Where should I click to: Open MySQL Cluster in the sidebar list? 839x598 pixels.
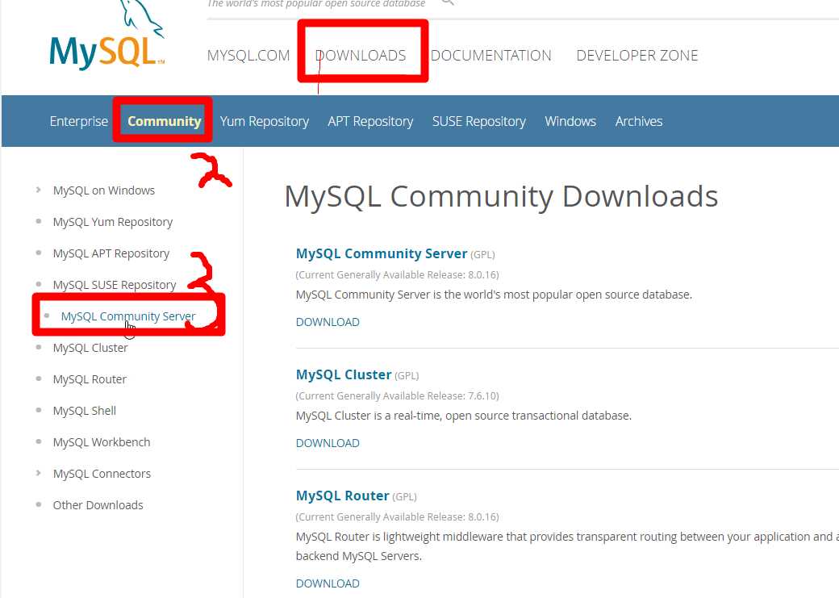click(x=90, y=348)
